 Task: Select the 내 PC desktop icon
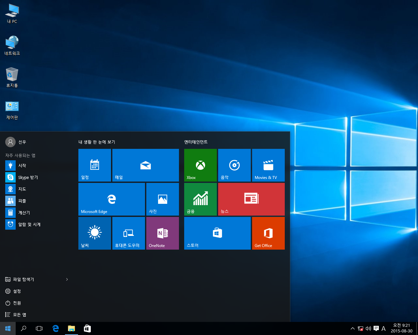point(12,13)
